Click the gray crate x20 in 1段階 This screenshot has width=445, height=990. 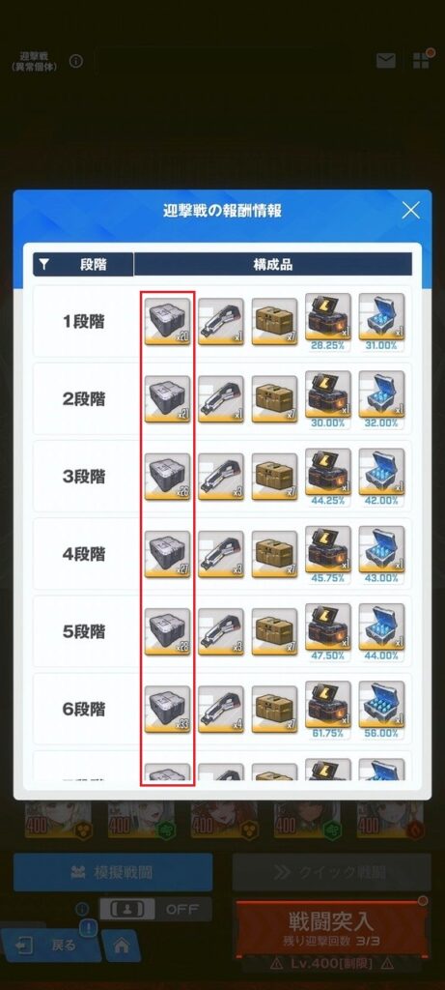coord(168,321)
